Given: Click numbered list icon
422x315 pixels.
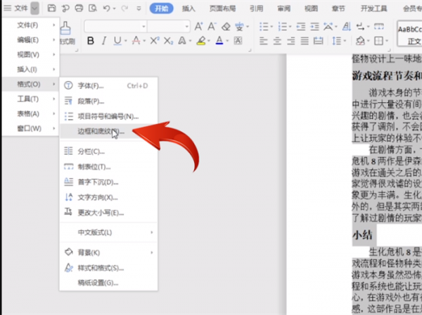Looking at the screenshot, I should tap(282, 27).
